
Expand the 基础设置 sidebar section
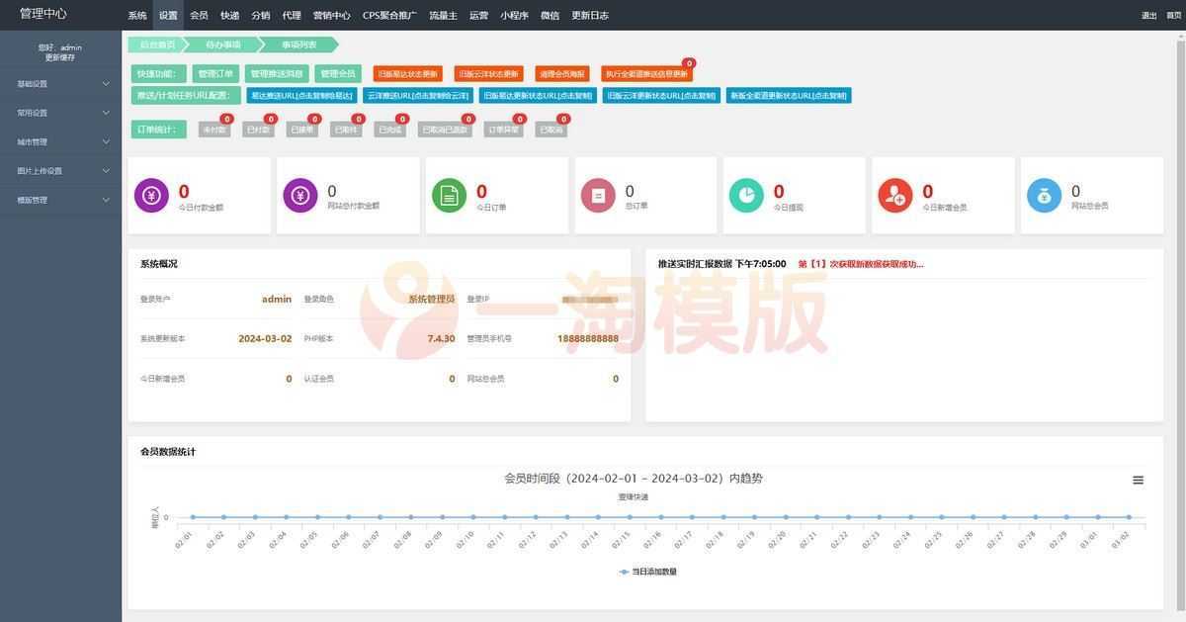pyautogui.click(x=60, y=84)
